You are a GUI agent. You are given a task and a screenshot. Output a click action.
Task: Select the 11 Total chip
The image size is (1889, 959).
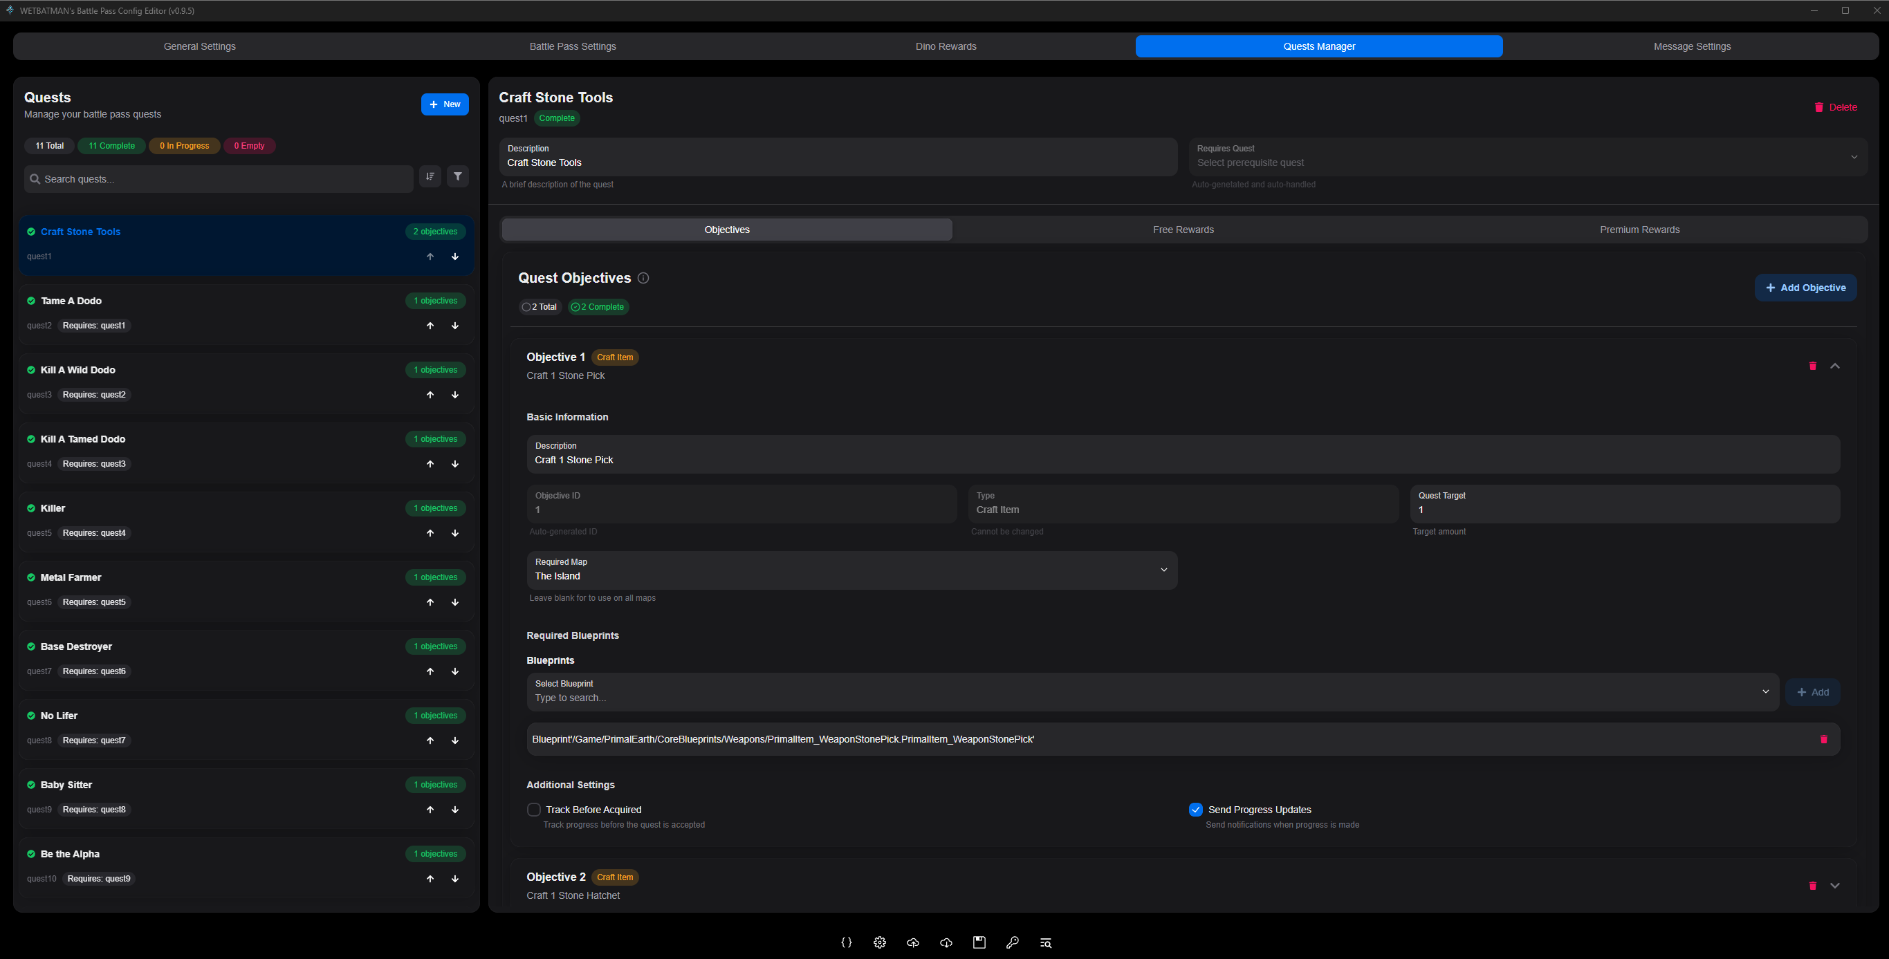click(50, 146)
